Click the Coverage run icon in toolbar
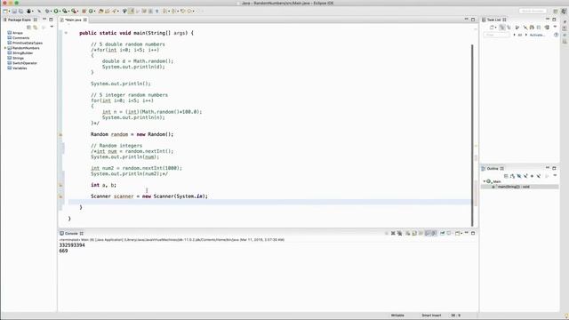 (65, 12)
